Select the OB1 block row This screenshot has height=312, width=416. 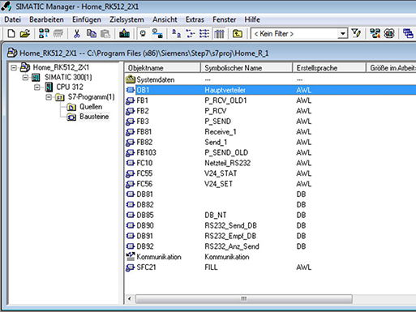click(x=271, y=90)
